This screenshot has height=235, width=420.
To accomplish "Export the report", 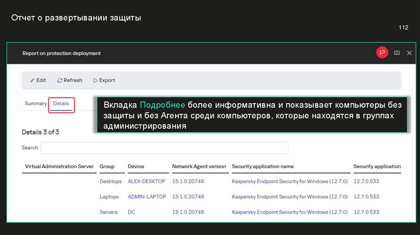I will coord(104,80).
